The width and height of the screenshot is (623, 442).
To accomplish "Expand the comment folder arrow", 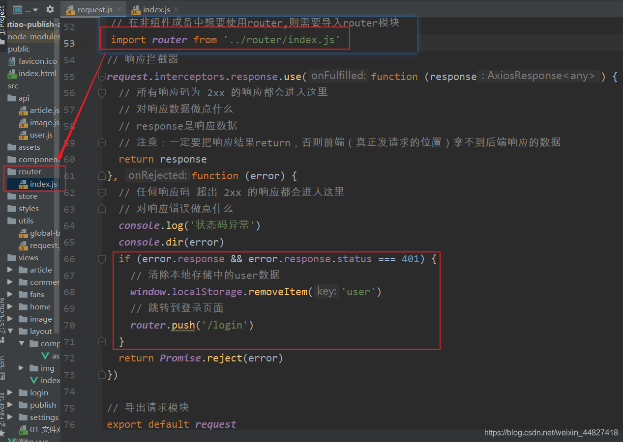I will pos(10,282).
